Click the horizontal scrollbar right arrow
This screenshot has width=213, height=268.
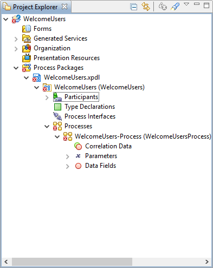207,262
